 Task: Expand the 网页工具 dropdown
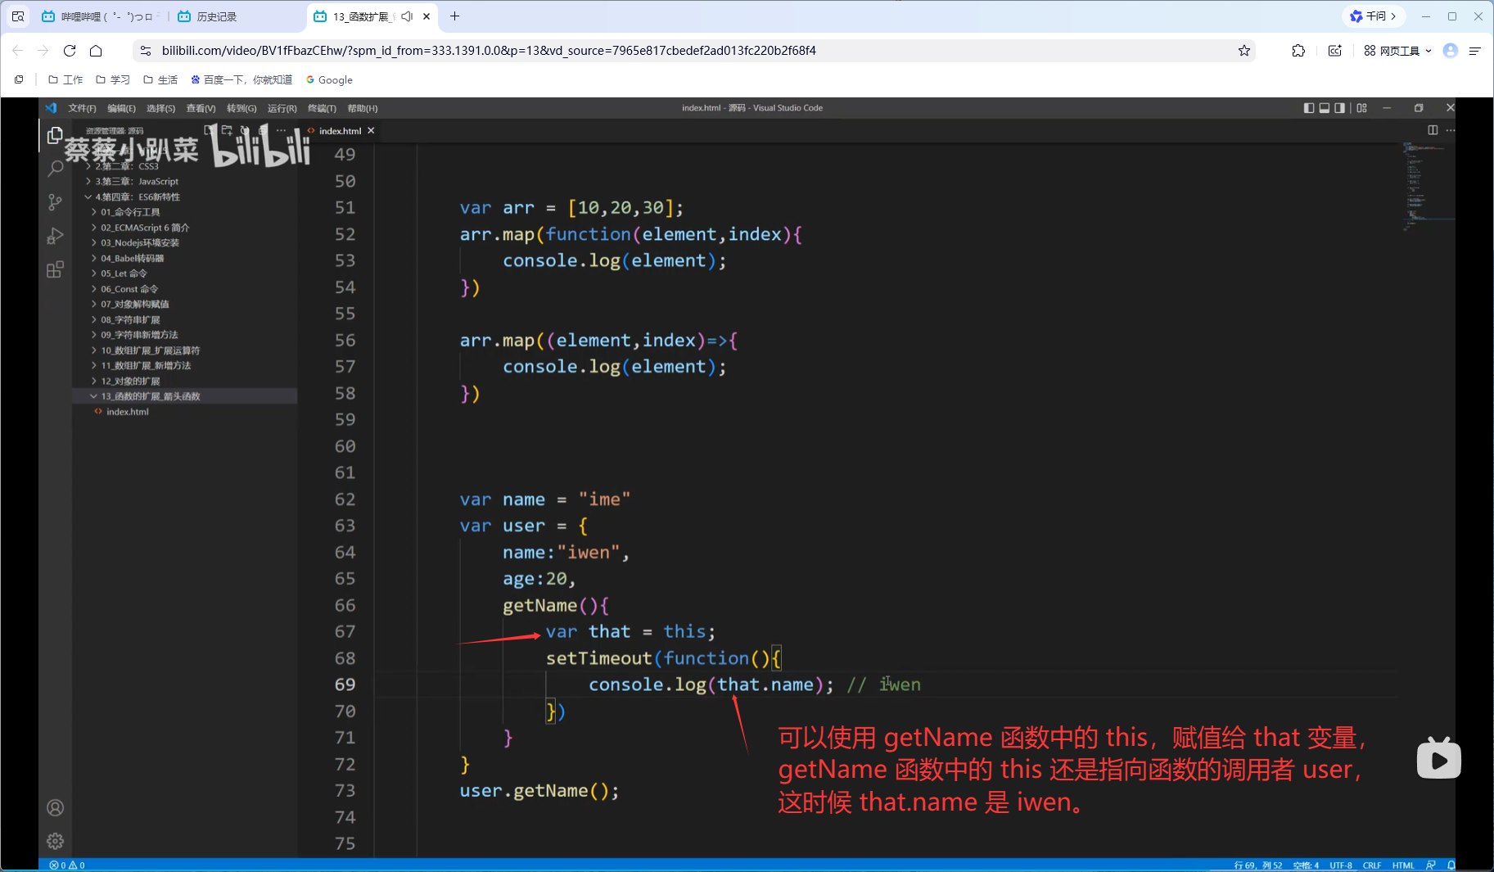click(1398, 51)
